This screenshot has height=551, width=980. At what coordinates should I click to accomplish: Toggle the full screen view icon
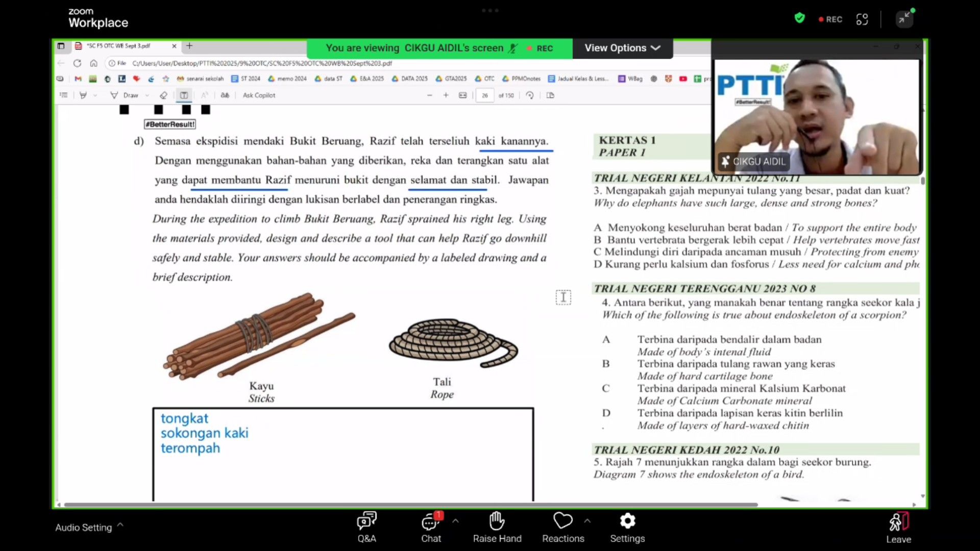click(x=862, y=19)
